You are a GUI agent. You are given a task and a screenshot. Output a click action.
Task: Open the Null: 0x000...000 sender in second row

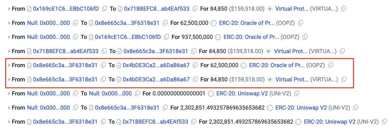click(48, 23)
